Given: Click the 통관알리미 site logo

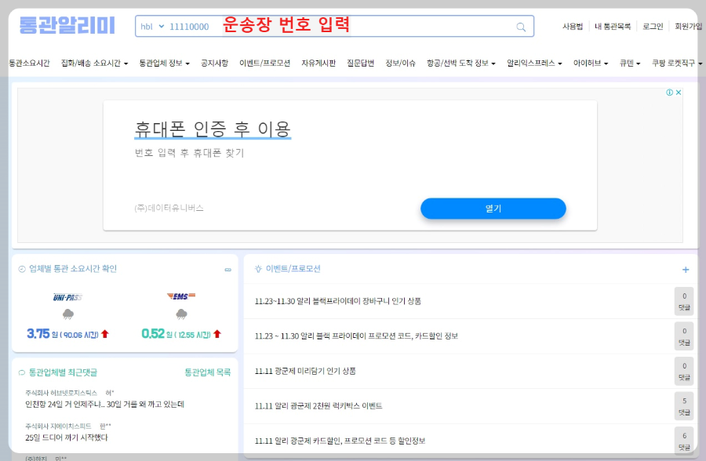Looking at the screenshot, I should click(67, 25).
